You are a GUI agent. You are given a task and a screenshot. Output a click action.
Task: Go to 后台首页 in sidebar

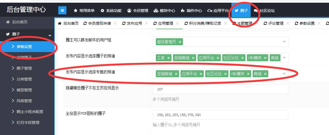20,22
